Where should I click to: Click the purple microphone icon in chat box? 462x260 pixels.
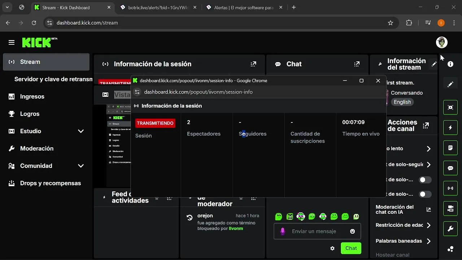(283, 231)
